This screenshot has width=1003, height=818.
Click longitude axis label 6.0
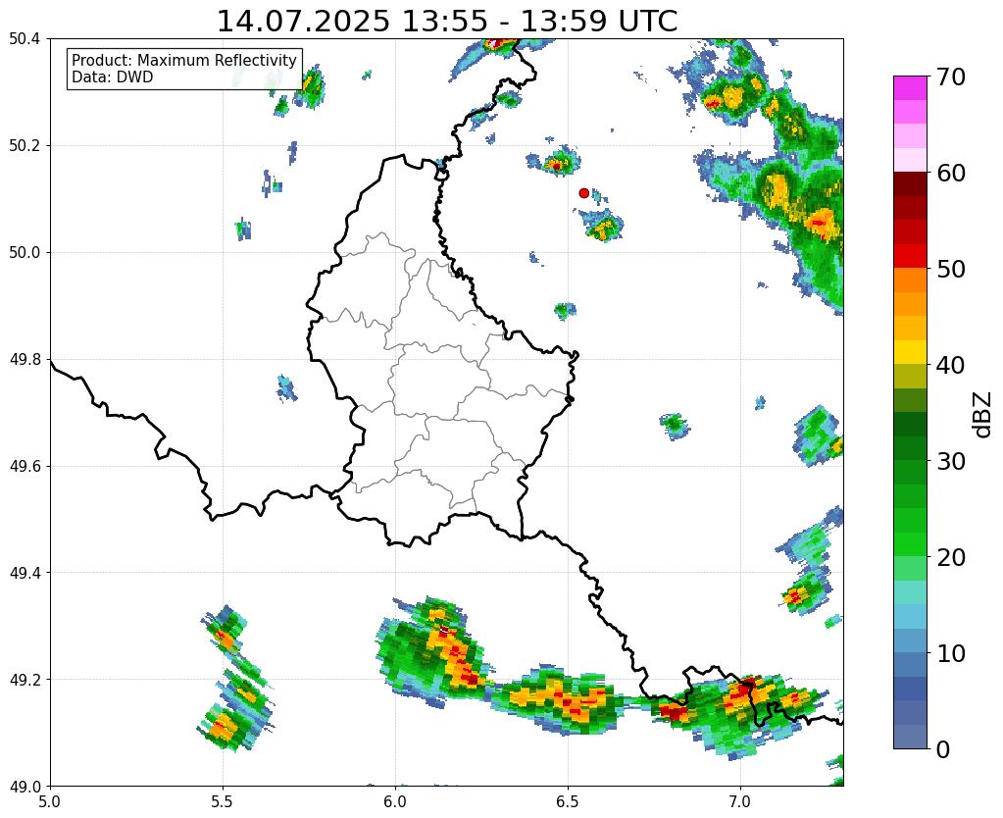(x=395, y=802)
